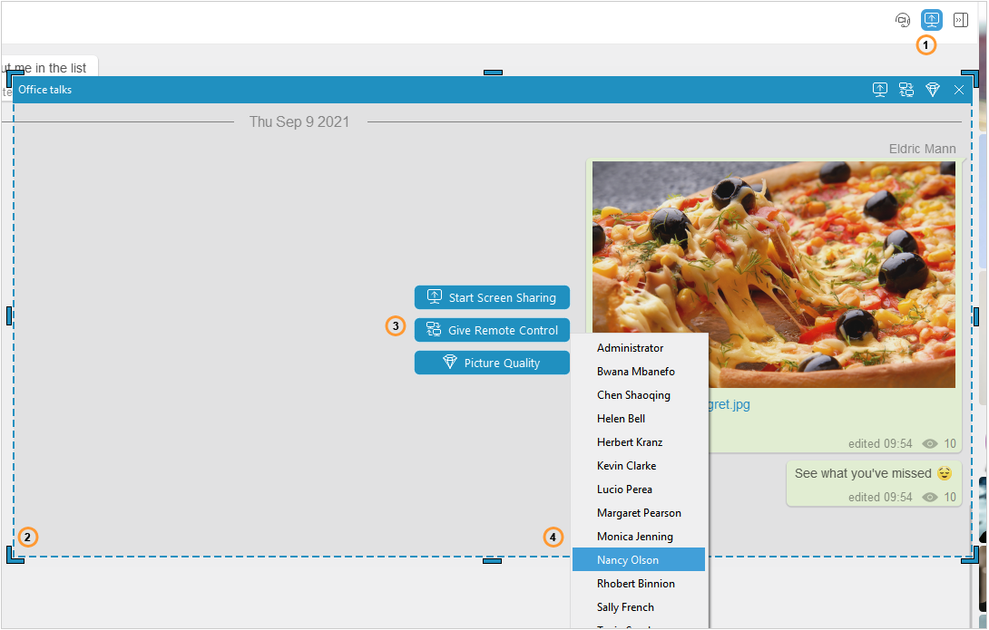Choose Nancy Olson in the list
989x630 pixels.
628,560
